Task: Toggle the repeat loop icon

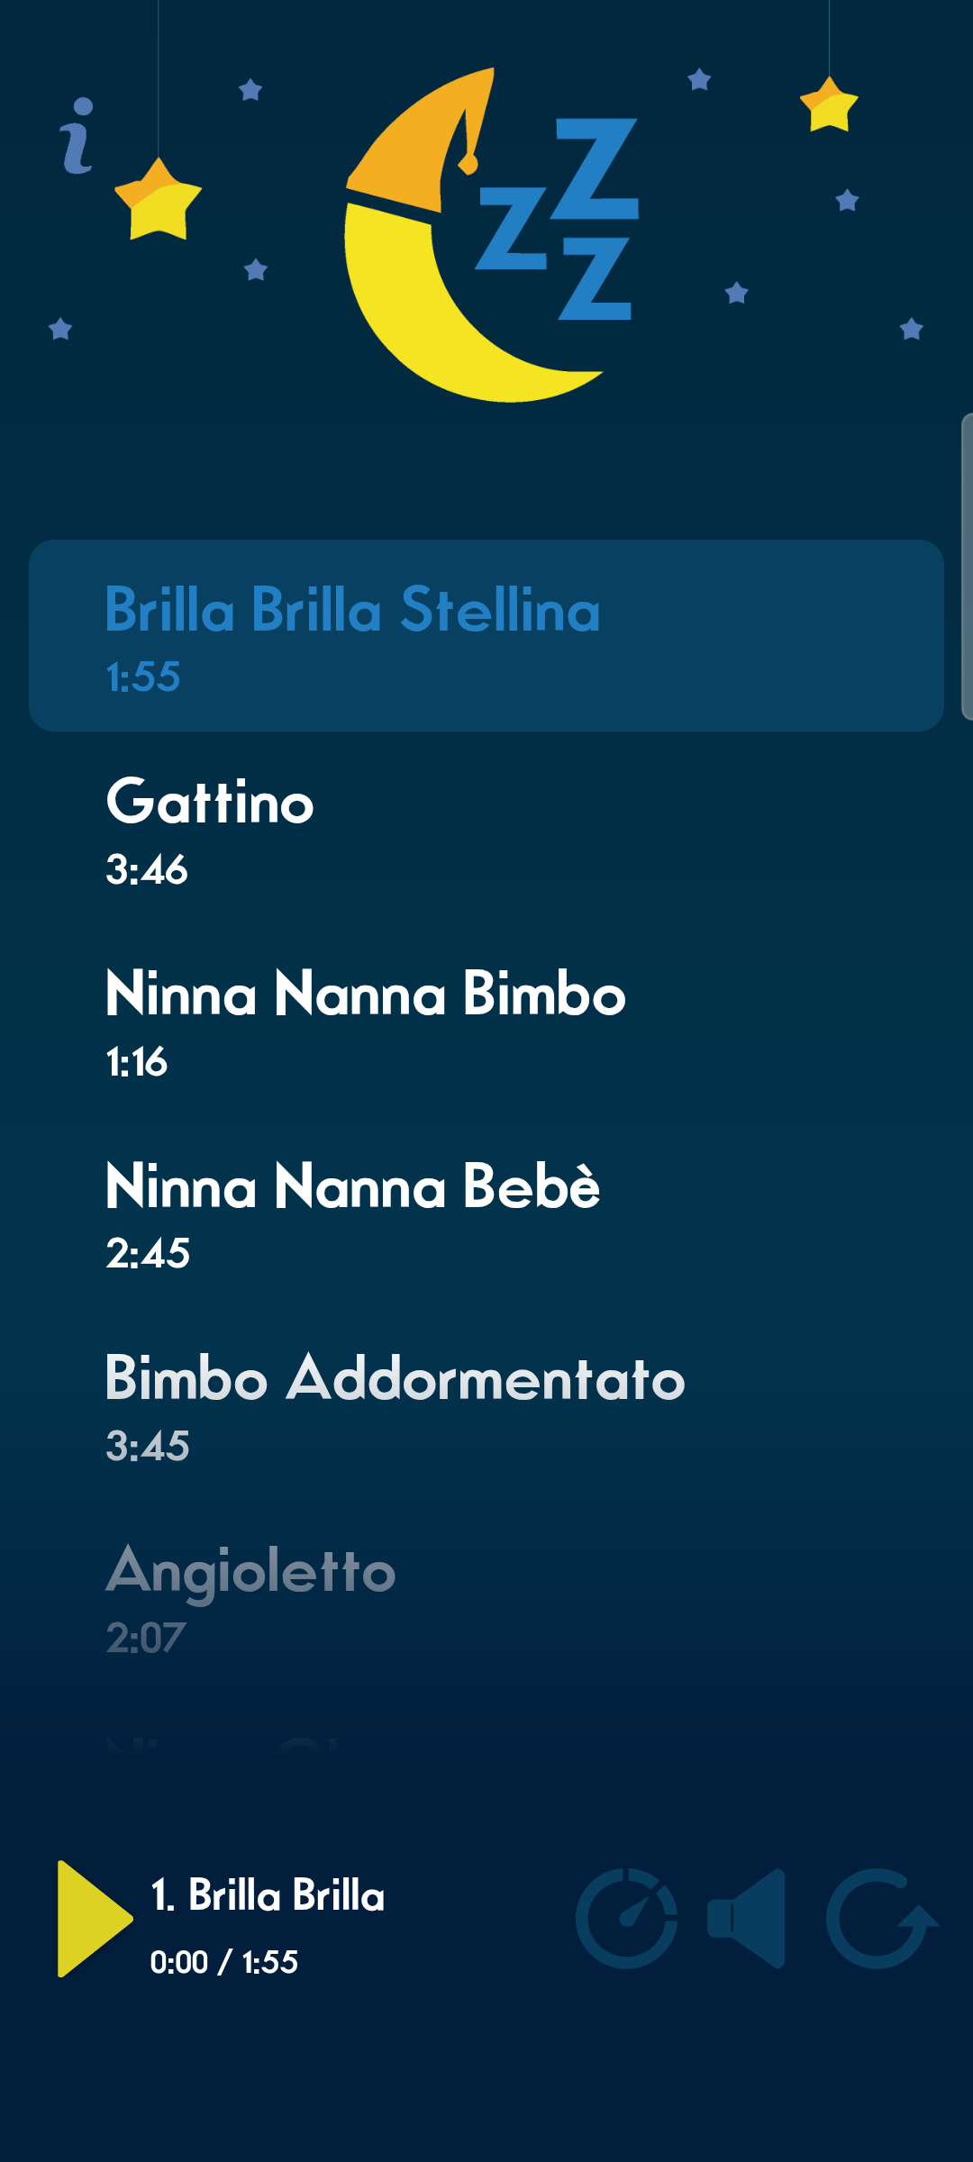Action: pyautogui.click(x=880, y=1919)
